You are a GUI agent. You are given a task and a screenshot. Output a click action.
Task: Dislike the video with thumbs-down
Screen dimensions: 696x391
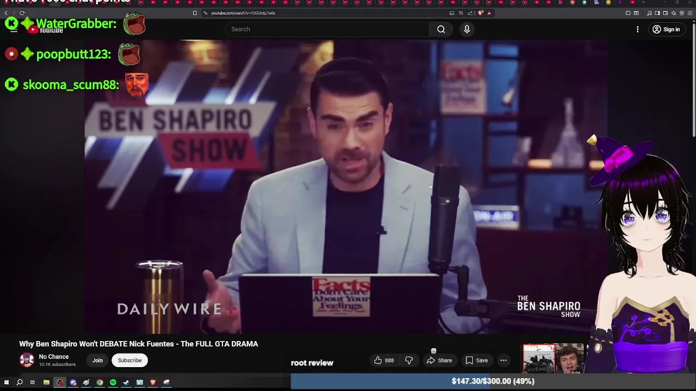click(x=409, y=360)
